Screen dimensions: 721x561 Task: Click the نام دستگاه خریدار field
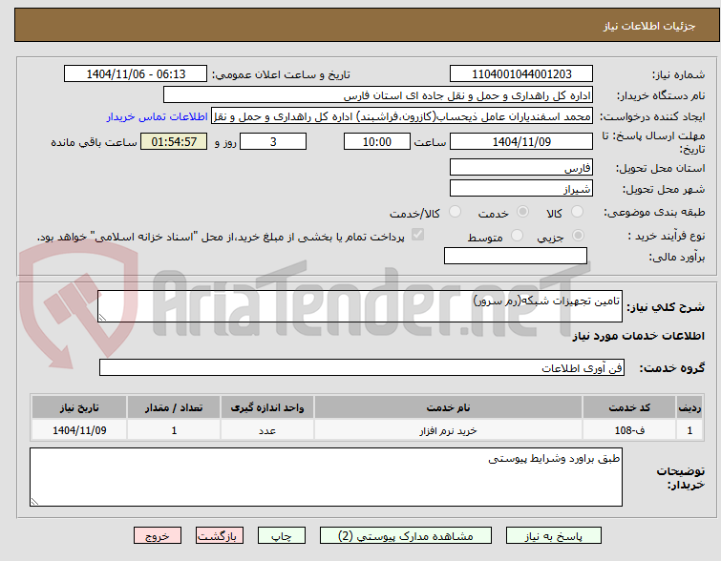pos(378,95)
